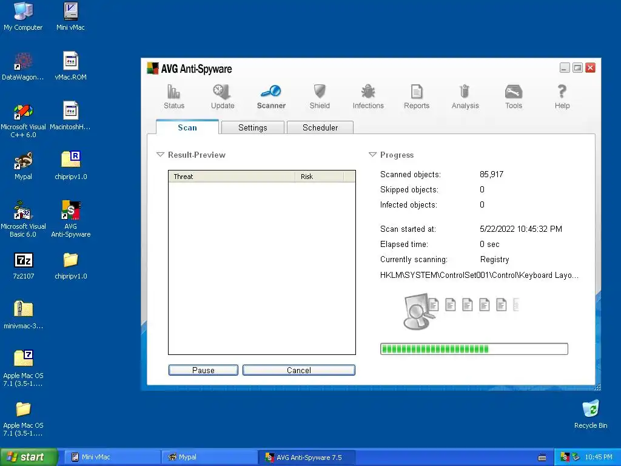
Task: Switch to Mypal taskbar button
Action: coord(209,457)
